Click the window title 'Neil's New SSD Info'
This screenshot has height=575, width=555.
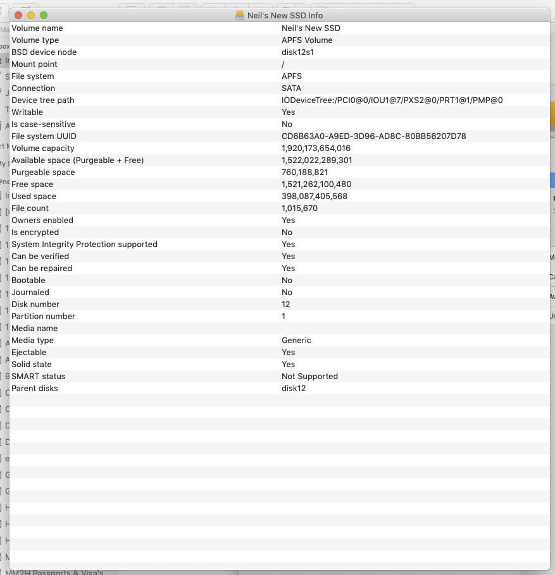pyautogui.click(x=285, y=15)
